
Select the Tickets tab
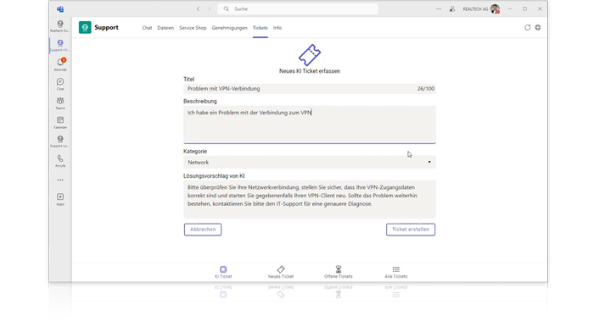(261, 28)
